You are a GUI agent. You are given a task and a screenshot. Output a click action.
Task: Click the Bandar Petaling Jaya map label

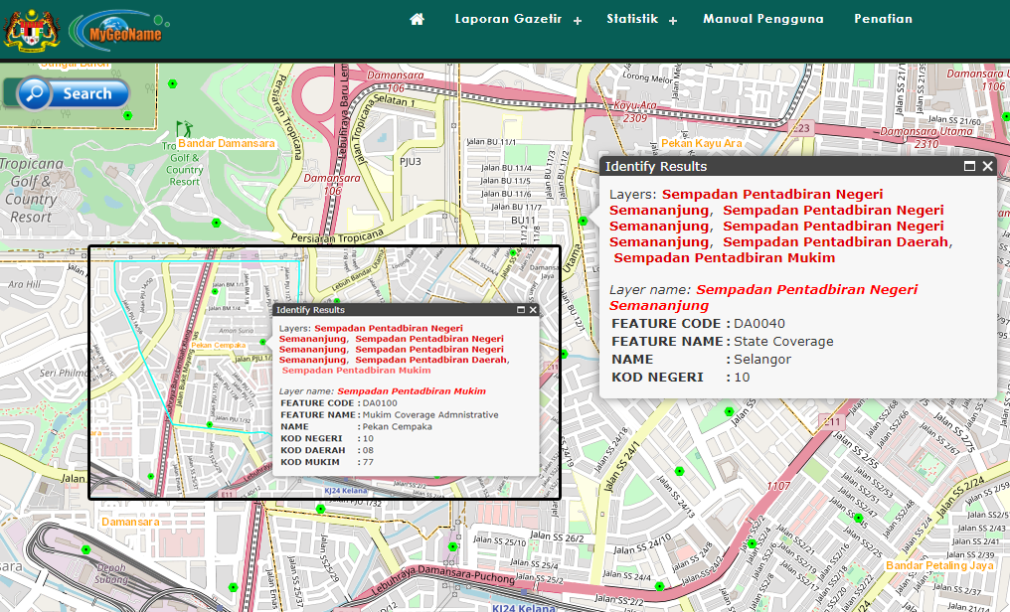939,565
